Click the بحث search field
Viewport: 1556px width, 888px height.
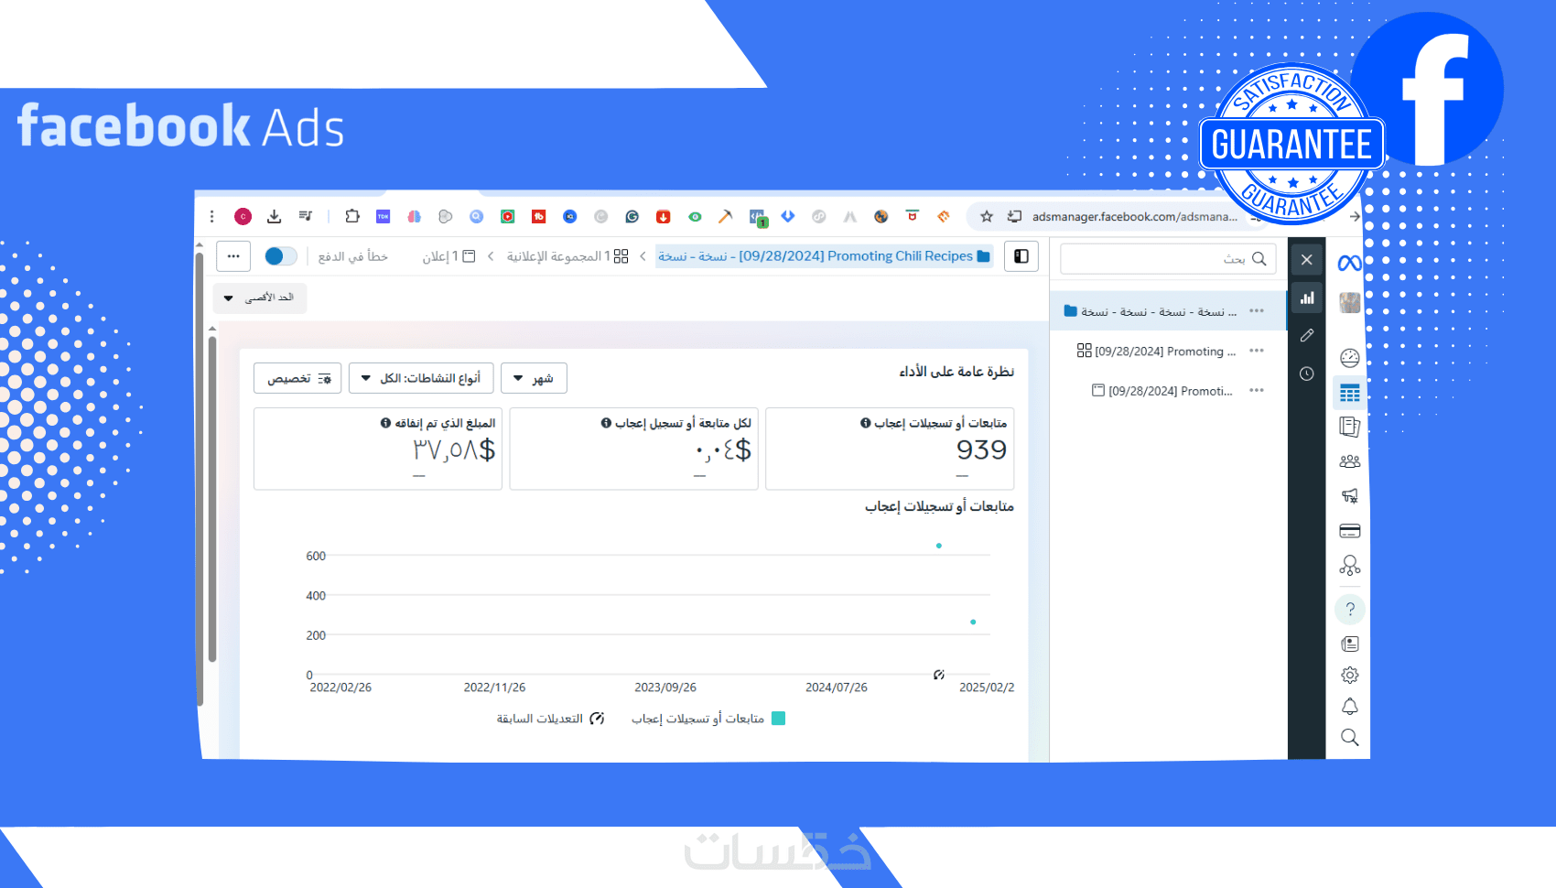pyautogui.click(x=1168, y=259)
